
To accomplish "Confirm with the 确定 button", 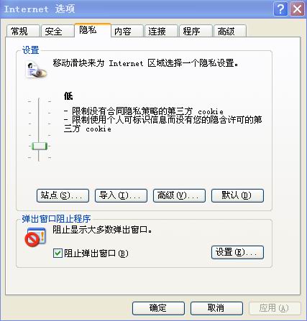I will 158,308.
